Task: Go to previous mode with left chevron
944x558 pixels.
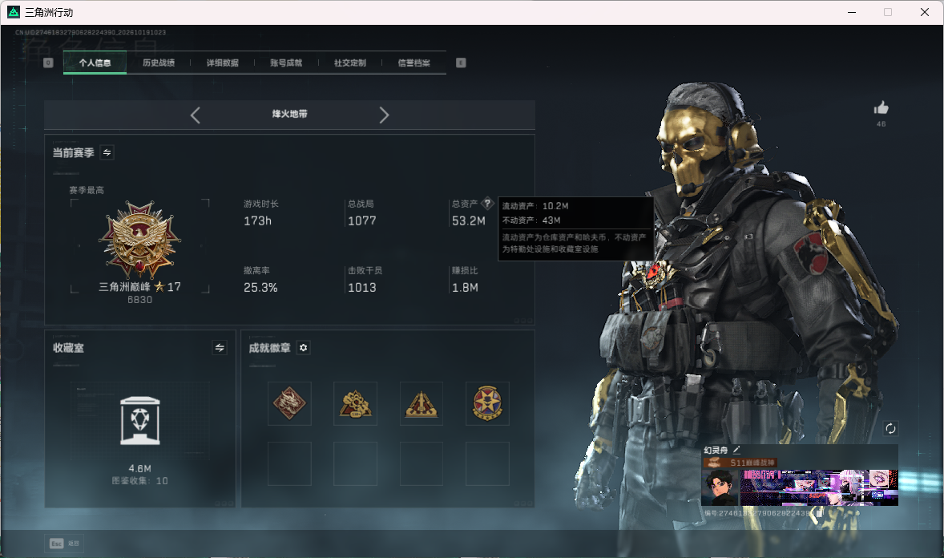Action: [x=195, y=115]
